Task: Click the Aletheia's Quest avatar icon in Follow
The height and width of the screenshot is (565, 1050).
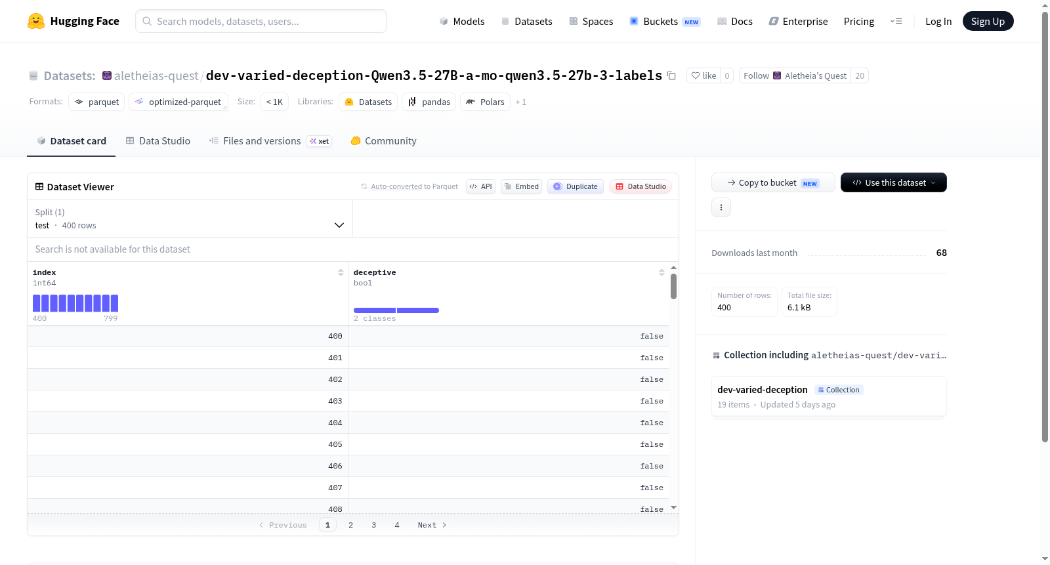Action: coord(777,75)
